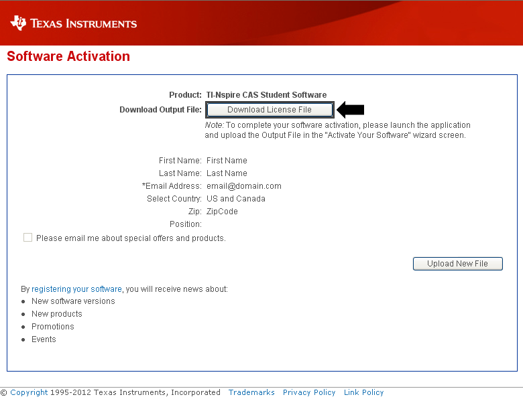The width and height of the screenshot is (523, 397).
Task: Click the Copyright footer link
Action: point(29,392)
